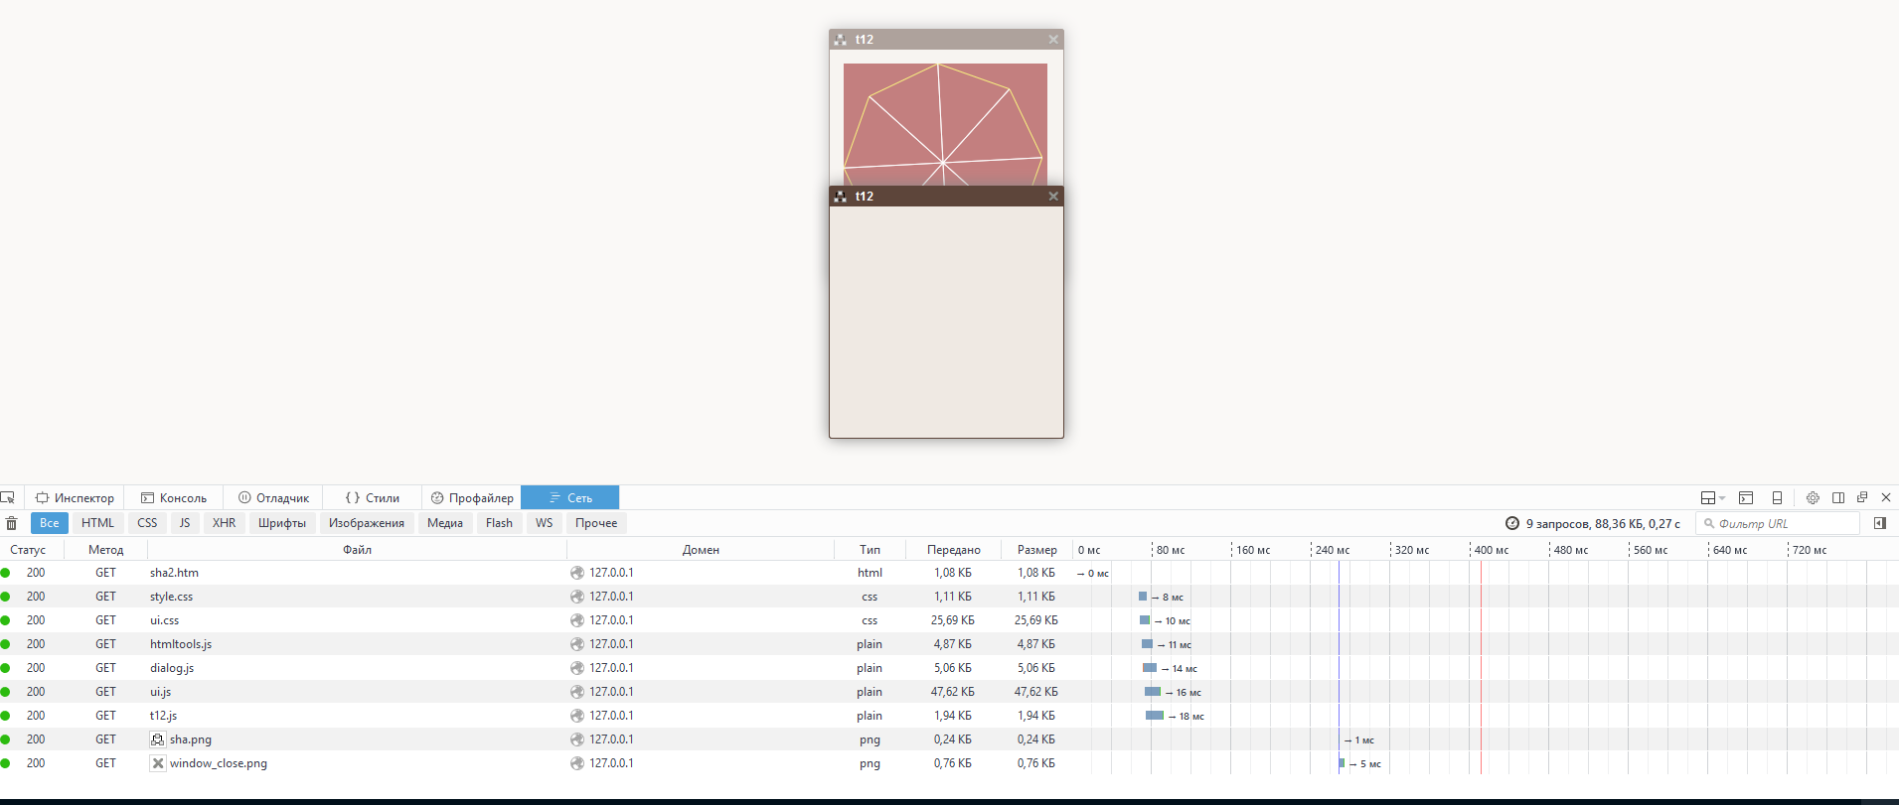
Task: Switch to the Консоль tab
Action: (x=174, y=497)
